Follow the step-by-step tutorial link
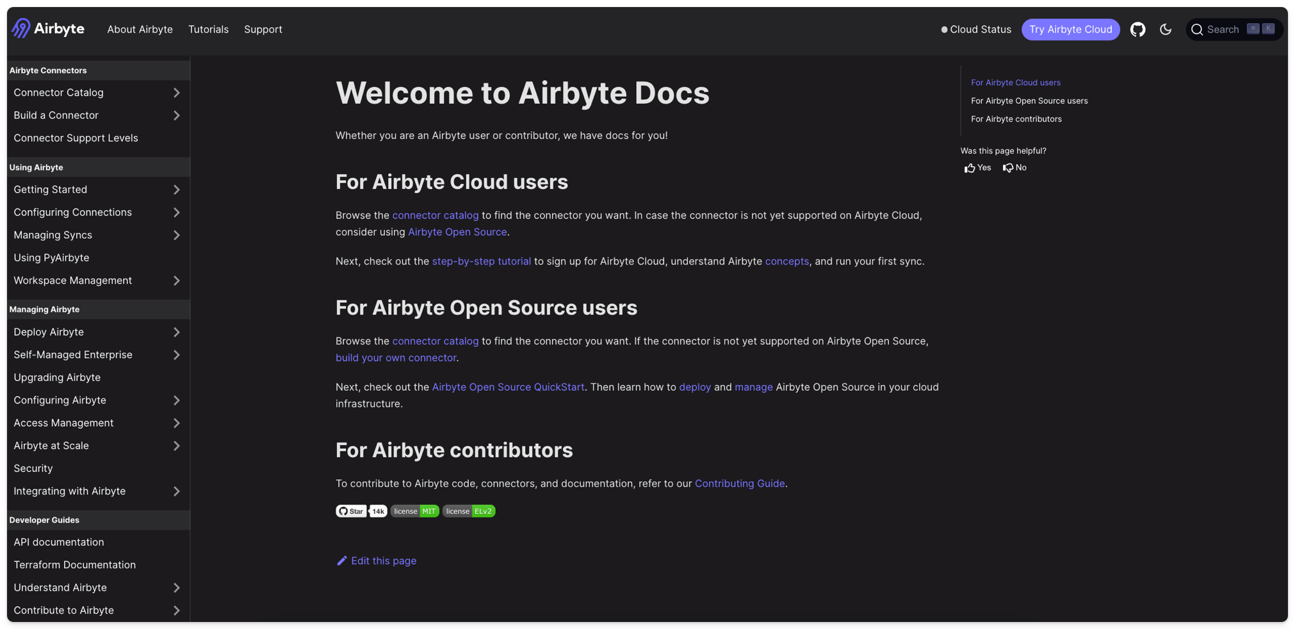The width and height of the screenshot is (1295, 629). 481,261
